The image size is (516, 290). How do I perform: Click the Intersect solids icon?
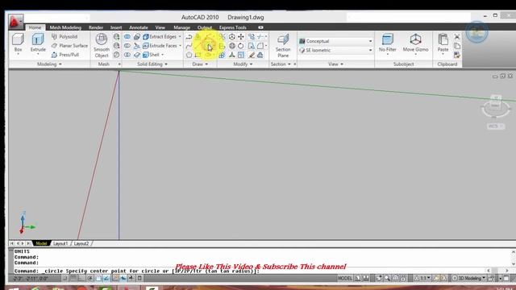click(127, 55)
